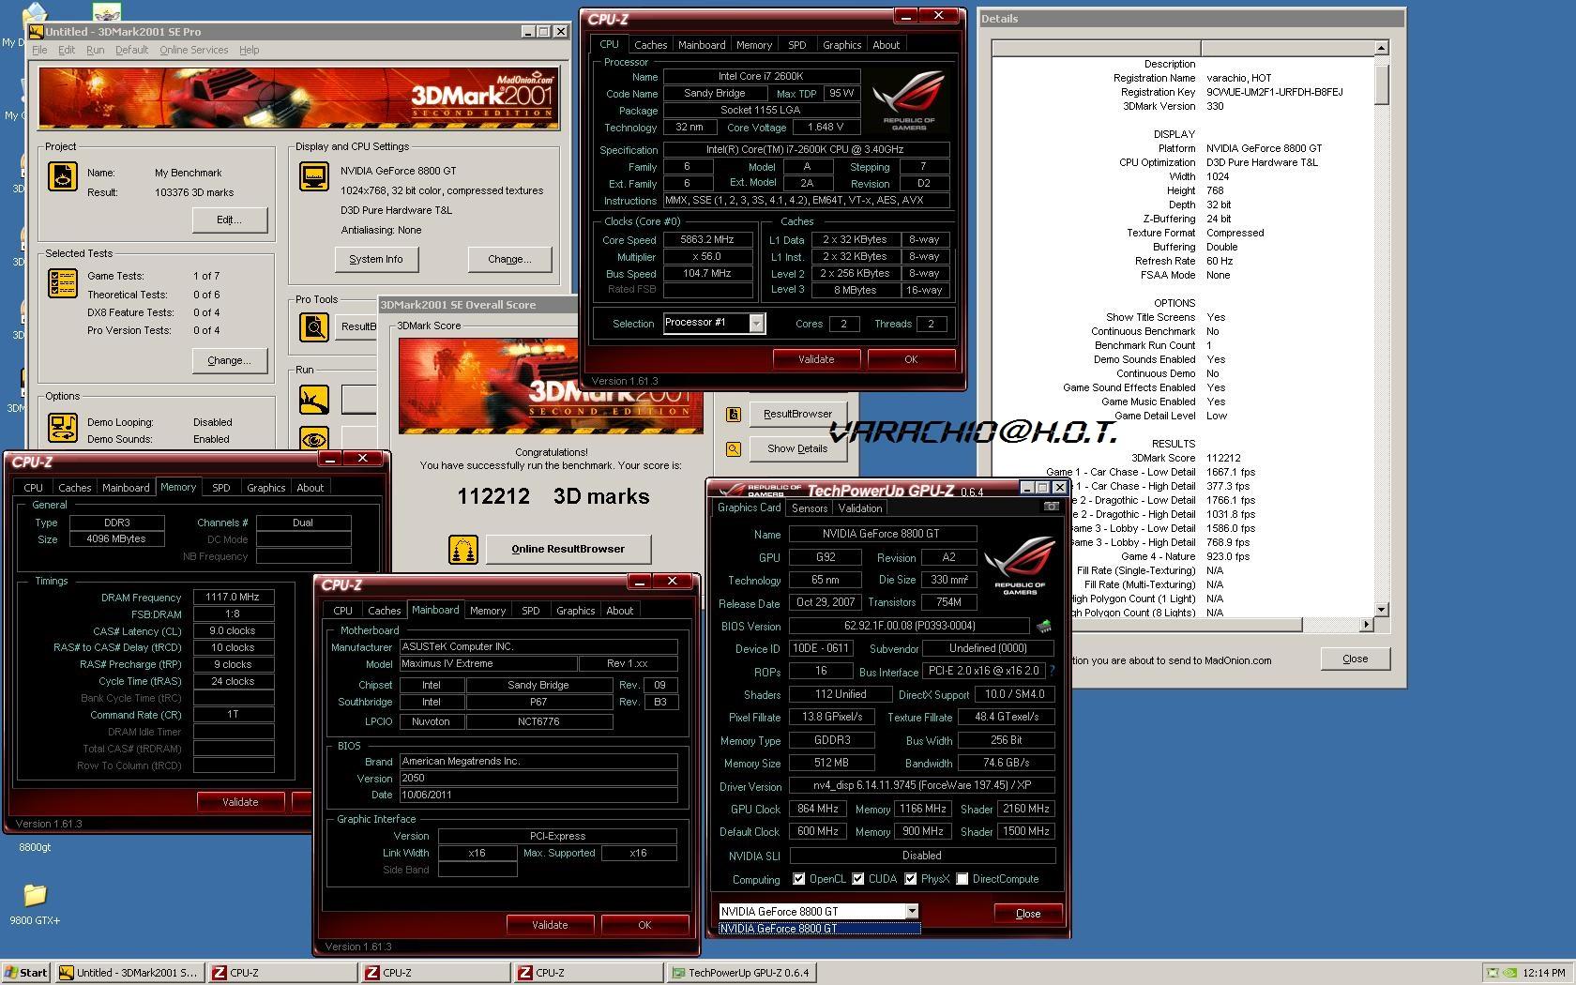Screen dimensions: 1576x985
Task: Click the Pro Tools ResultBrowser magnifier icon
Action: coord(314,326)
